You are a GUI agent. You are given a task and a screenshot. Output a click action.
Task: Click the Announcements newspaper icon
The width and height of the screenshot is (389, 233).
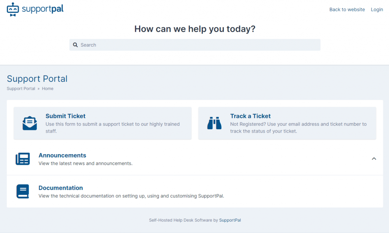(x=22, y=159)
